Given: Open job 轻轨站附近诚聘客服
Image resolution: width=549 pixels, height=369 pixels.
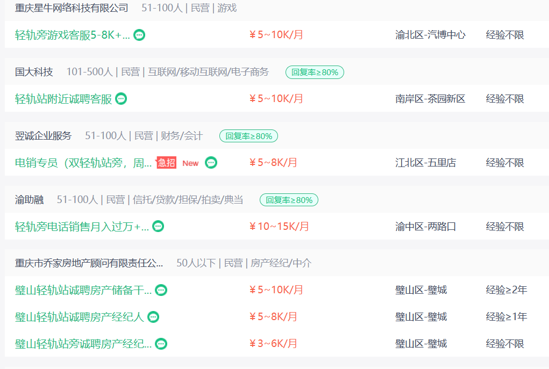Looking at the screenshot, I should (63, 99).
